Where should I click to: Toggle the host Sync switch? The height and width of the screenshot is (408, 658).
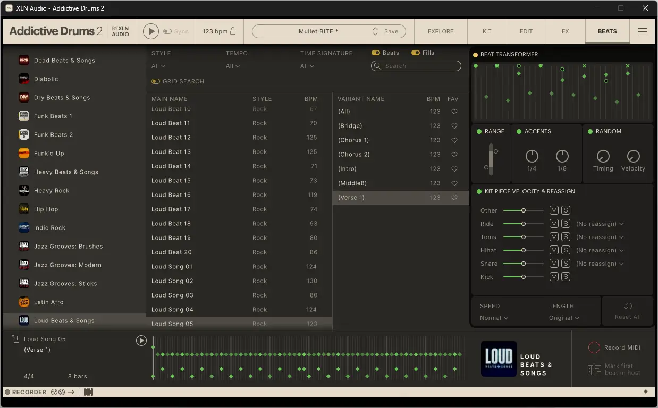click(x=167, y=31)
